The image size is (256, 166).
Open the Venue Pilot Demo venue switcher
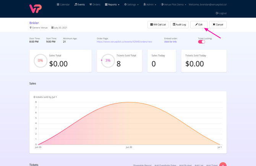[173, 5]
